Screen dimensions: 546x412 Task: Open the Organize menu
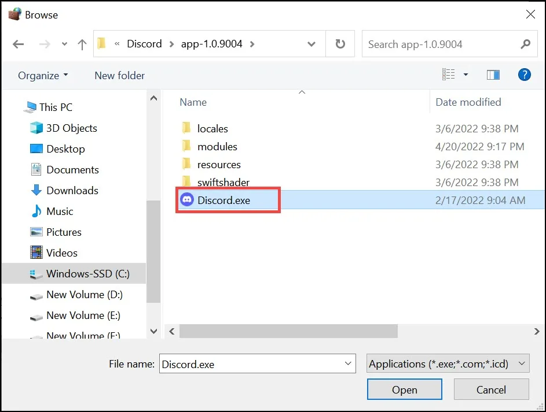tap(43, 75)
